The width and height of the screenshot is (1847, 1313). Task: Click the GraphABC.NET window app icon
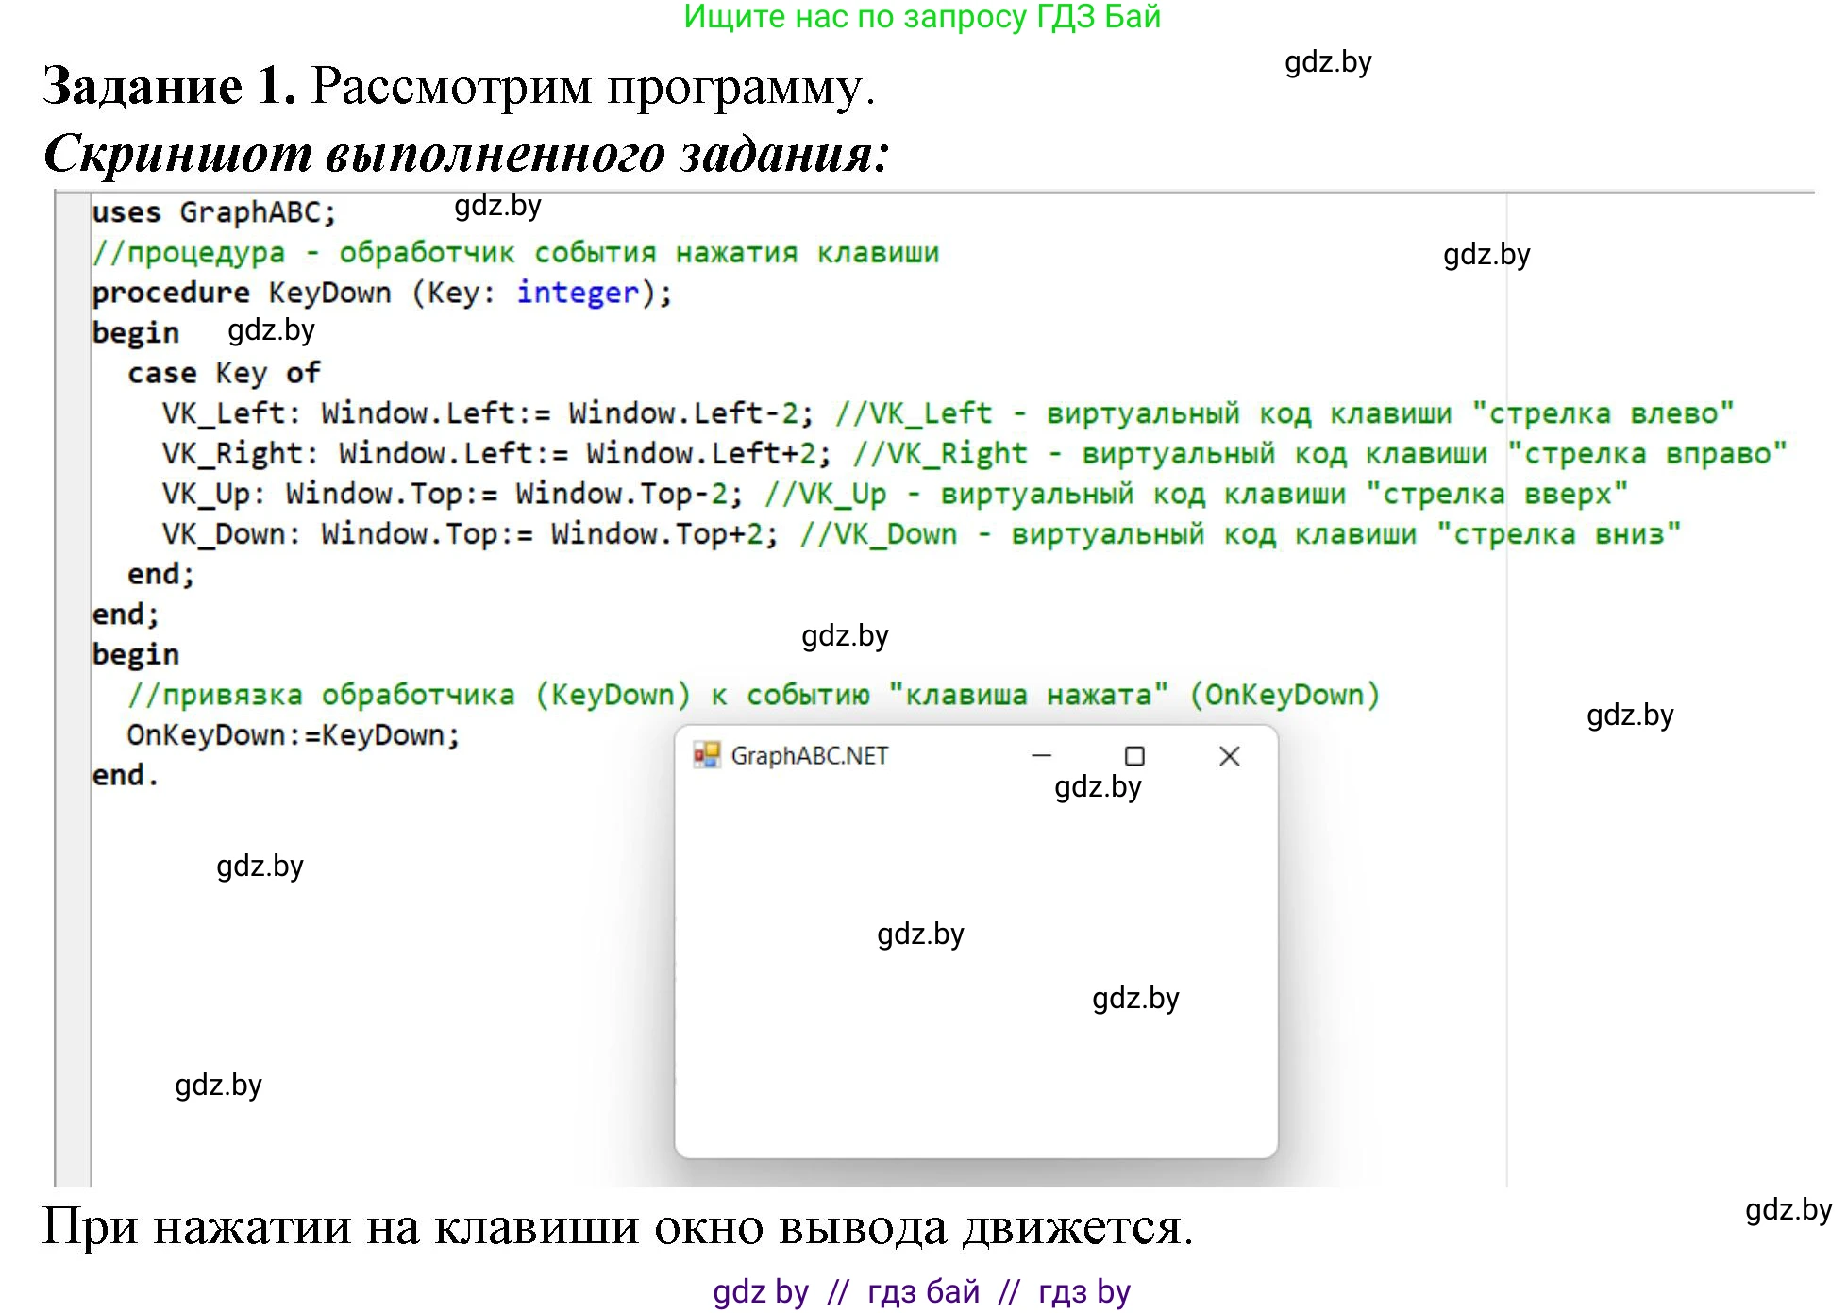click(706, 755)
